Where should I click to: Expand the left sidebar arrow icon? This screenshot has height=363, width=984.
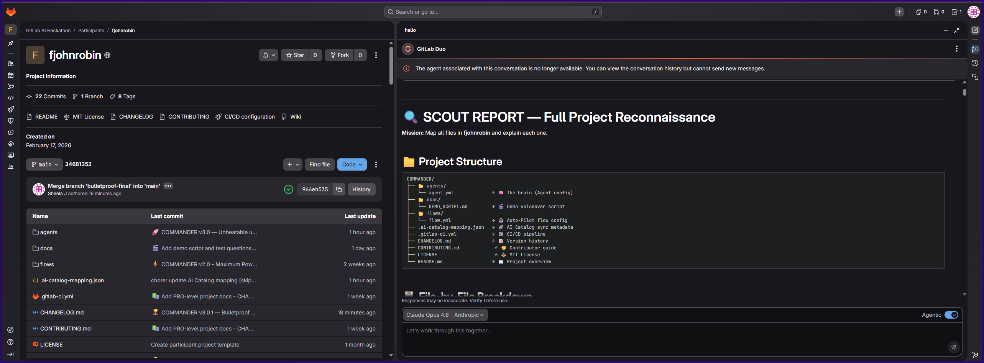click(11, 354)
